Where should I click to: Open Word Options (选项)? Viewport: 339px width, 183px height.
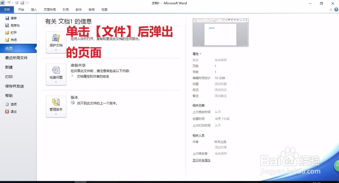point(11,104)
